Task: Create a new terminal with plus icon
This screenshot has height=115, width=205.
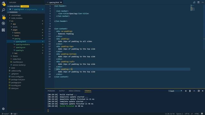Action: tap(186, 91)
